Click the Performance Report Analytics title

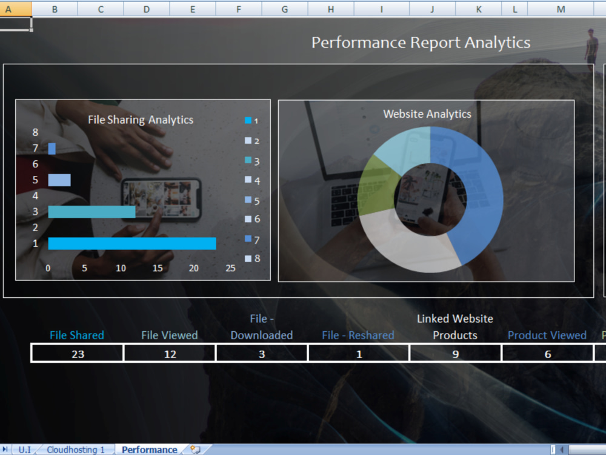[x=421, y=42]
